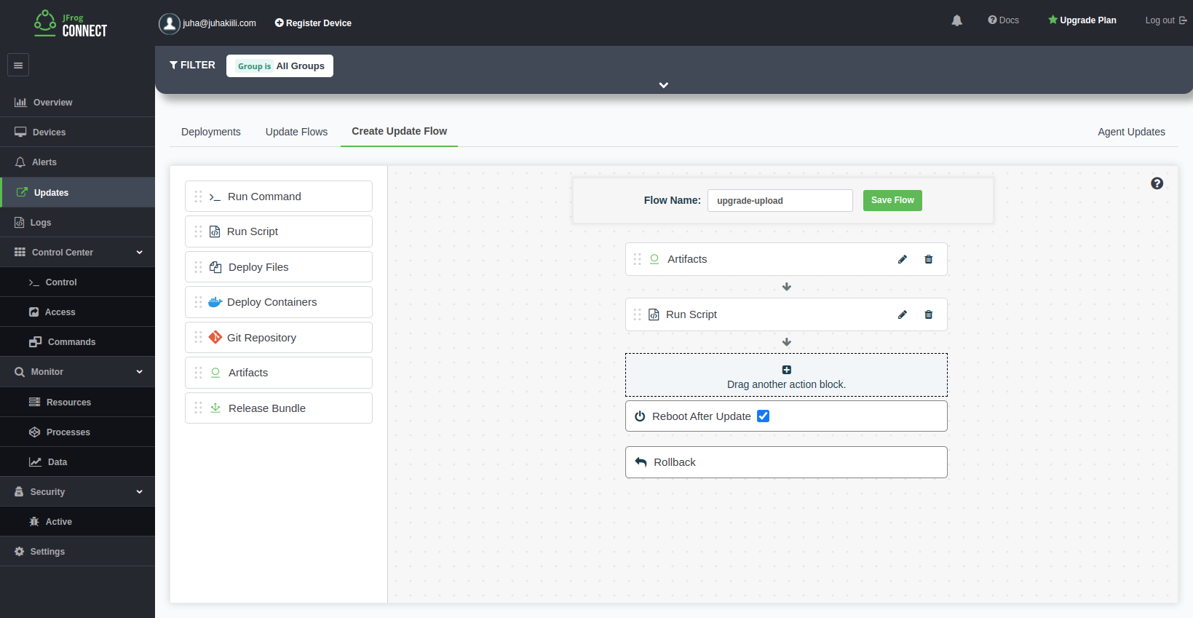Open Devices in the sidebar
Viewport: 1193px width, 618px height.
(77, 132)
